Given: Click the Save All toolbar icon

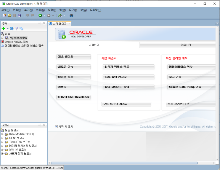Looking at the screenshot, I should pos(20,15).
